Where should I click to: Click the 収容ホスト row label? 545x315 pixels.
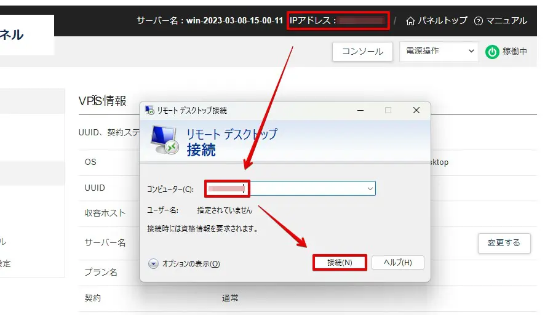pos(105,213)
